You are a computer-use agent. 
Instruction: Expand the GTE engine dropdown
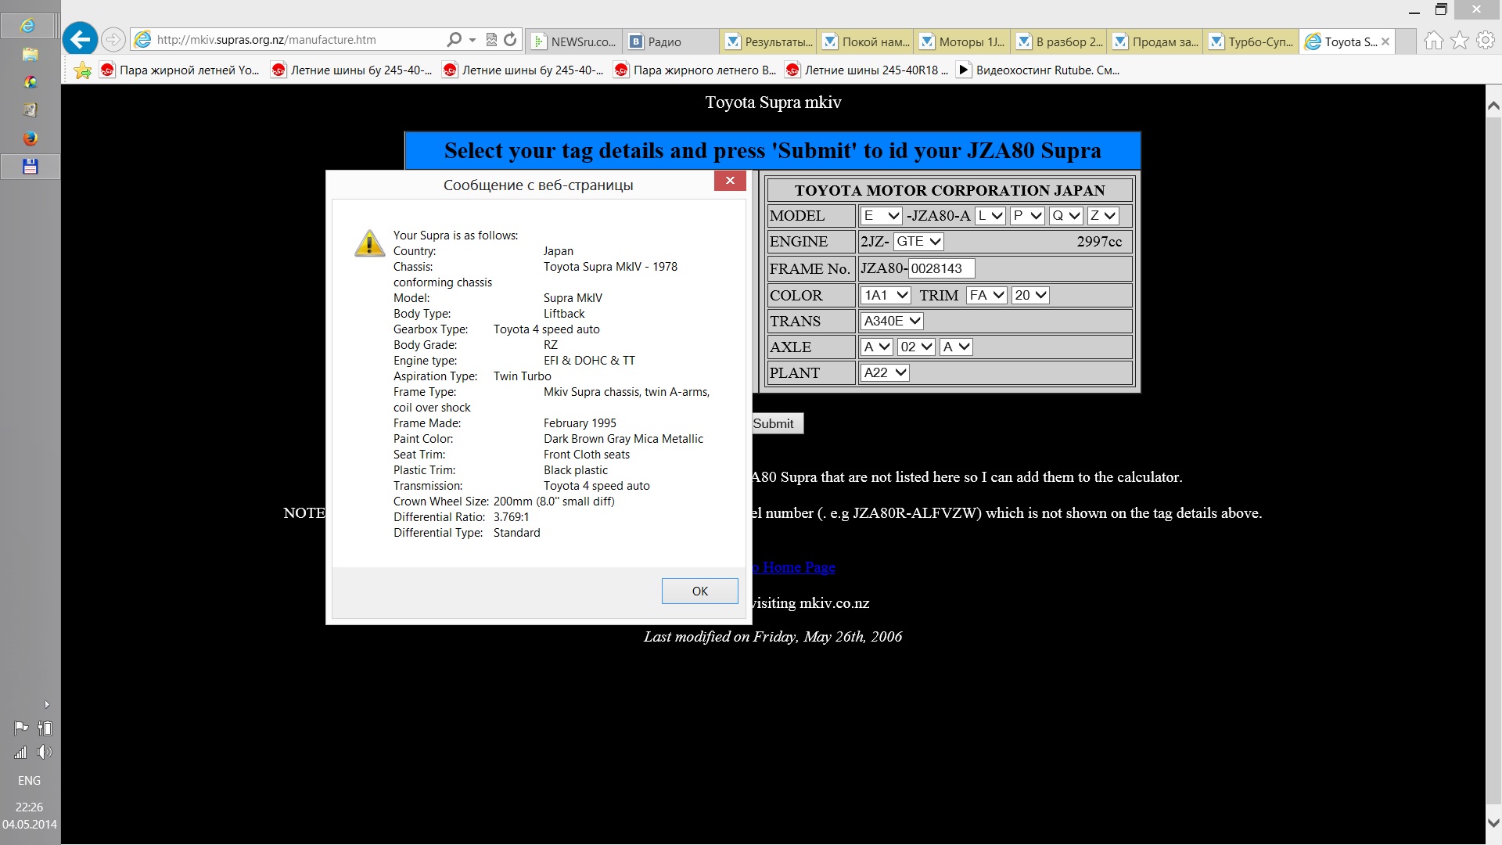[918, 242]
